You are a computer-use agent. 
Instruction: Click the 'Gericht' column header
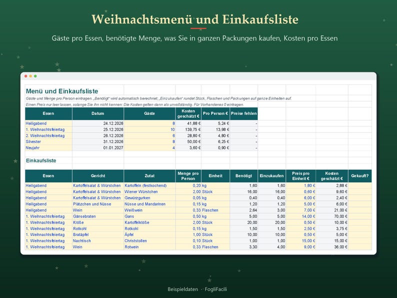tap(98, 176)
